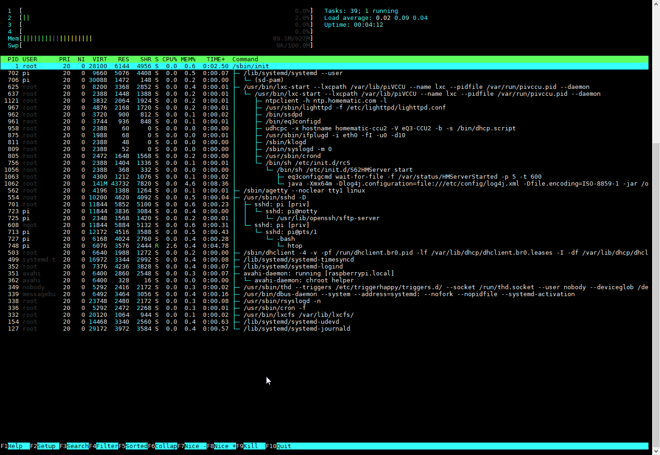Sort by the USER column header
Viewport: 660px width, 455px height.
pyautogui.click(x=30, y=59)
